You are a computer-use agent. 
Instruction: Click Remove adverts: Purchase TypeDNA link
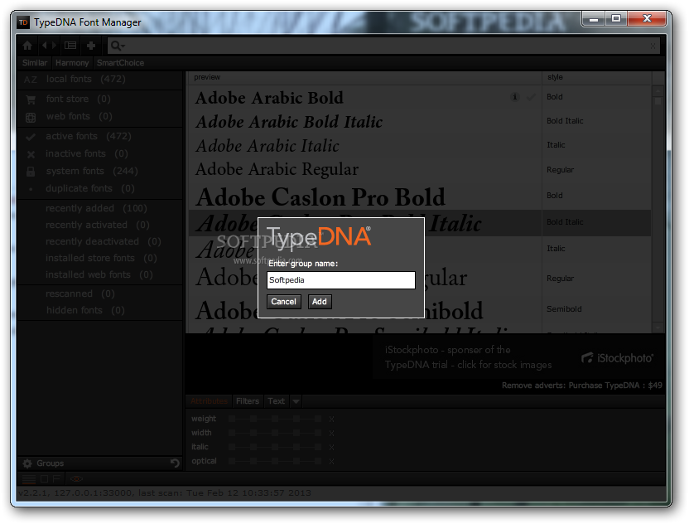coord(582,386)
